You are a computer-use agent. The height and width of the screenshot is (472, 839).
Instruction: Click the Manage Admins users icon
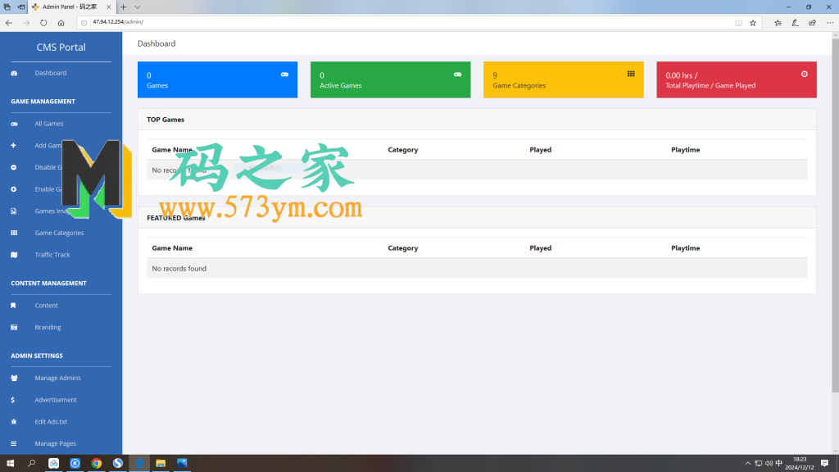coord(13,378)
